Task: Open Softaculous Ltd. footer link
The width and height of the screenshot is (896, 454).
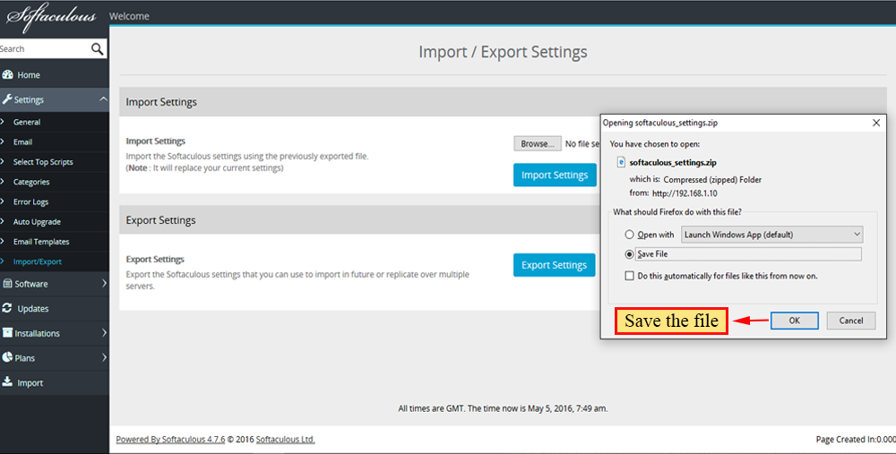Action: [285, 440]
